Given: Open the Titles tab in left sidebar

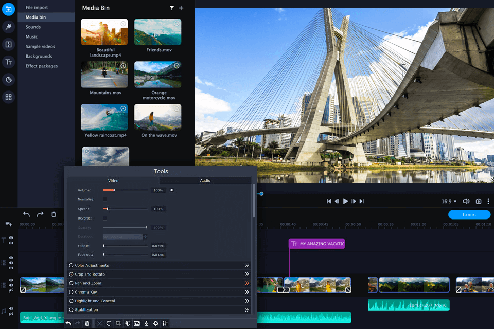Looking at the screenshot, I should (8, 62).
